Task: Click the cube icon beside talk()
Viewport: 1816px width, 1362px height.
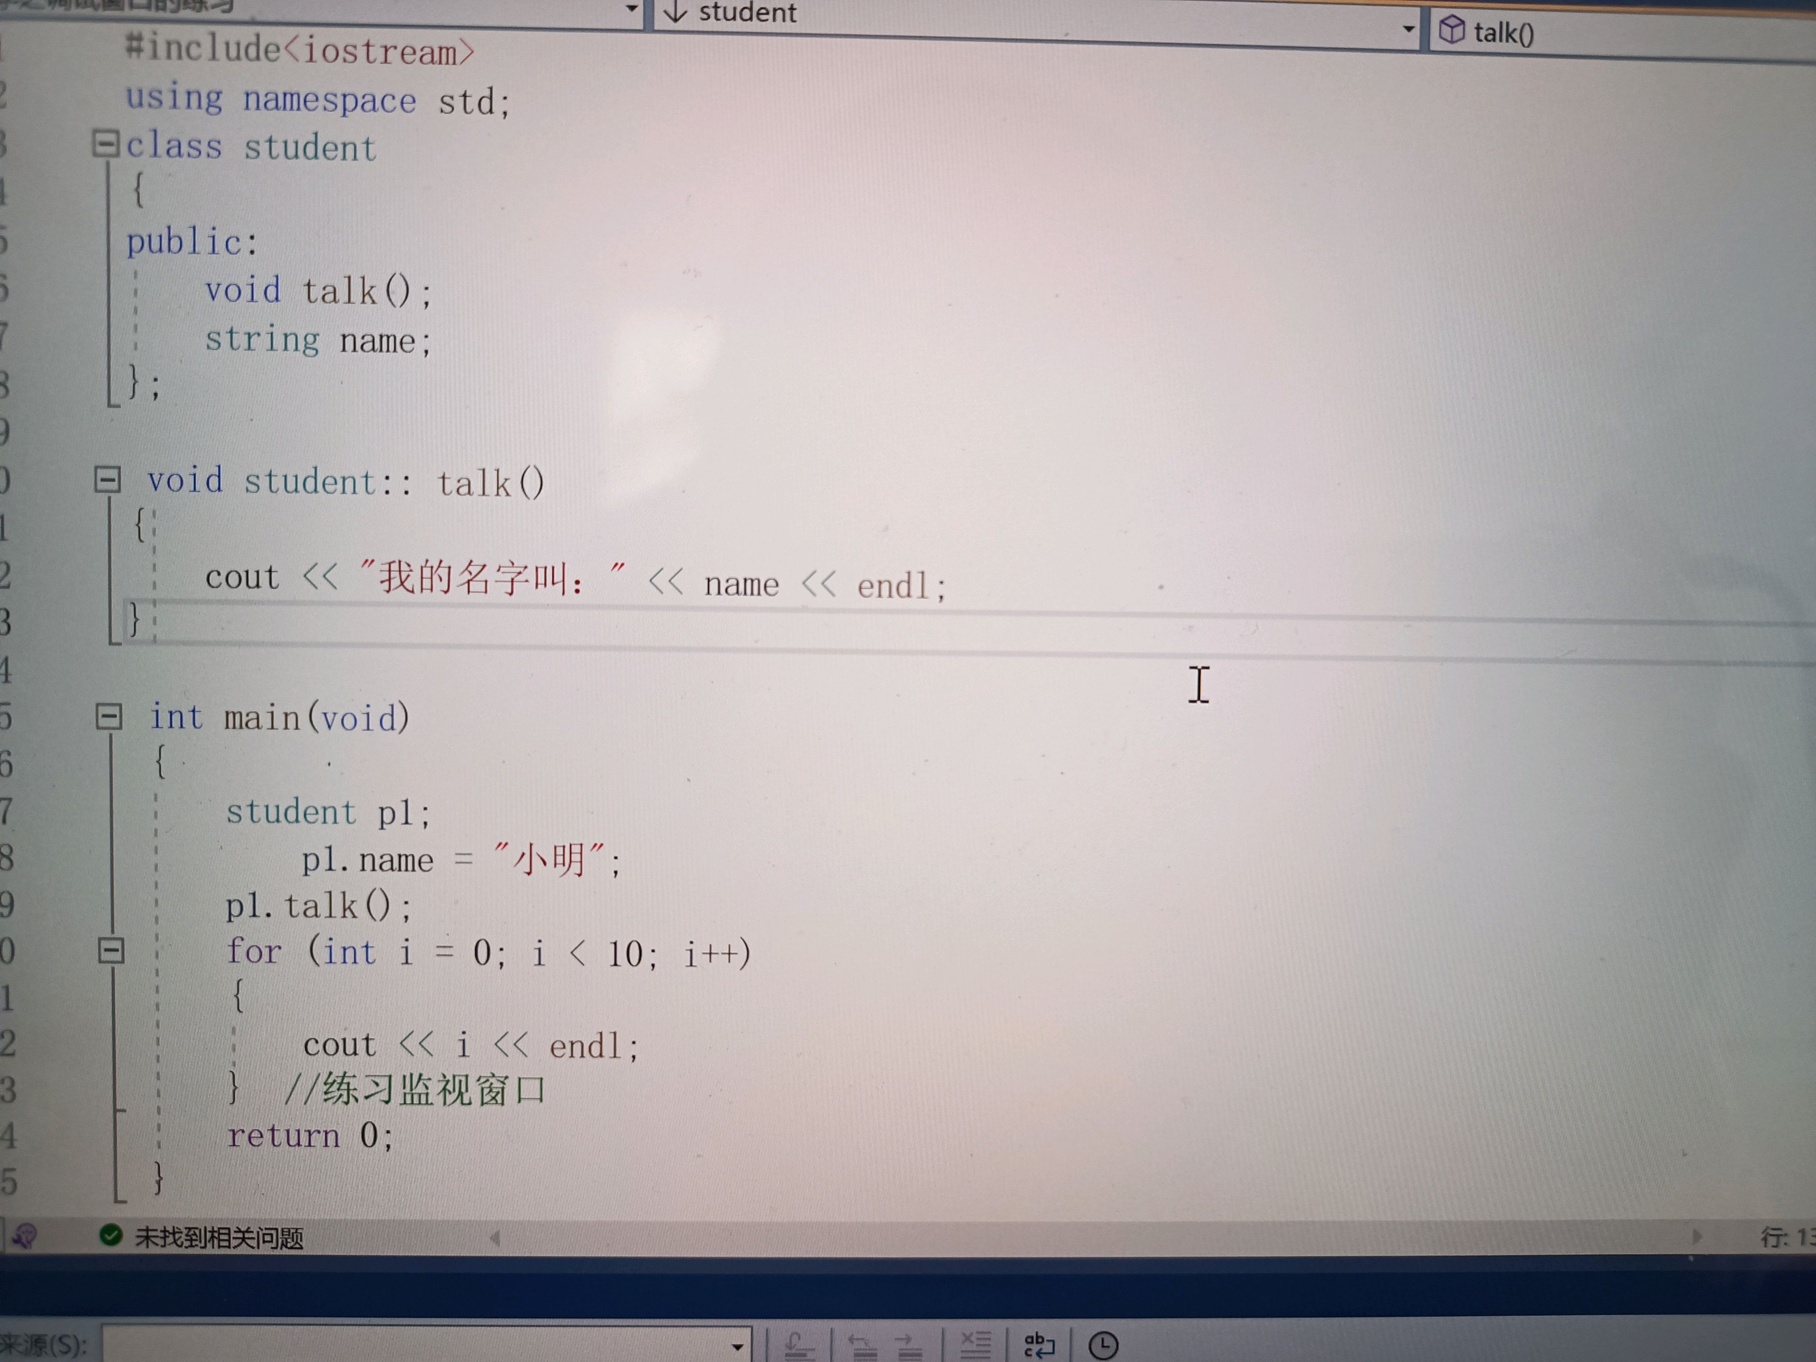Action: 1451,30
